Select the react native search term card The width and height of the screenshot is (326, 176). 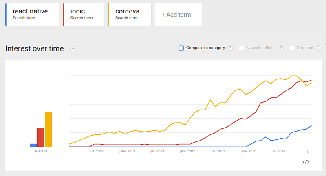(32, 15)
